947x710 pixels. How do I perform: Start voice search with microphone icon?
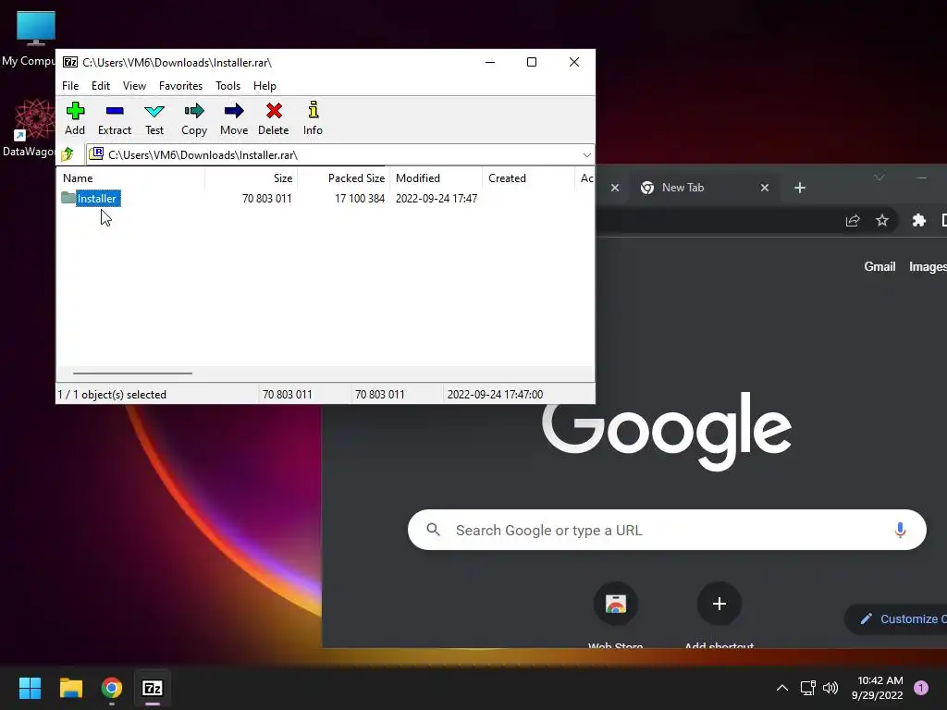point(900,530)
